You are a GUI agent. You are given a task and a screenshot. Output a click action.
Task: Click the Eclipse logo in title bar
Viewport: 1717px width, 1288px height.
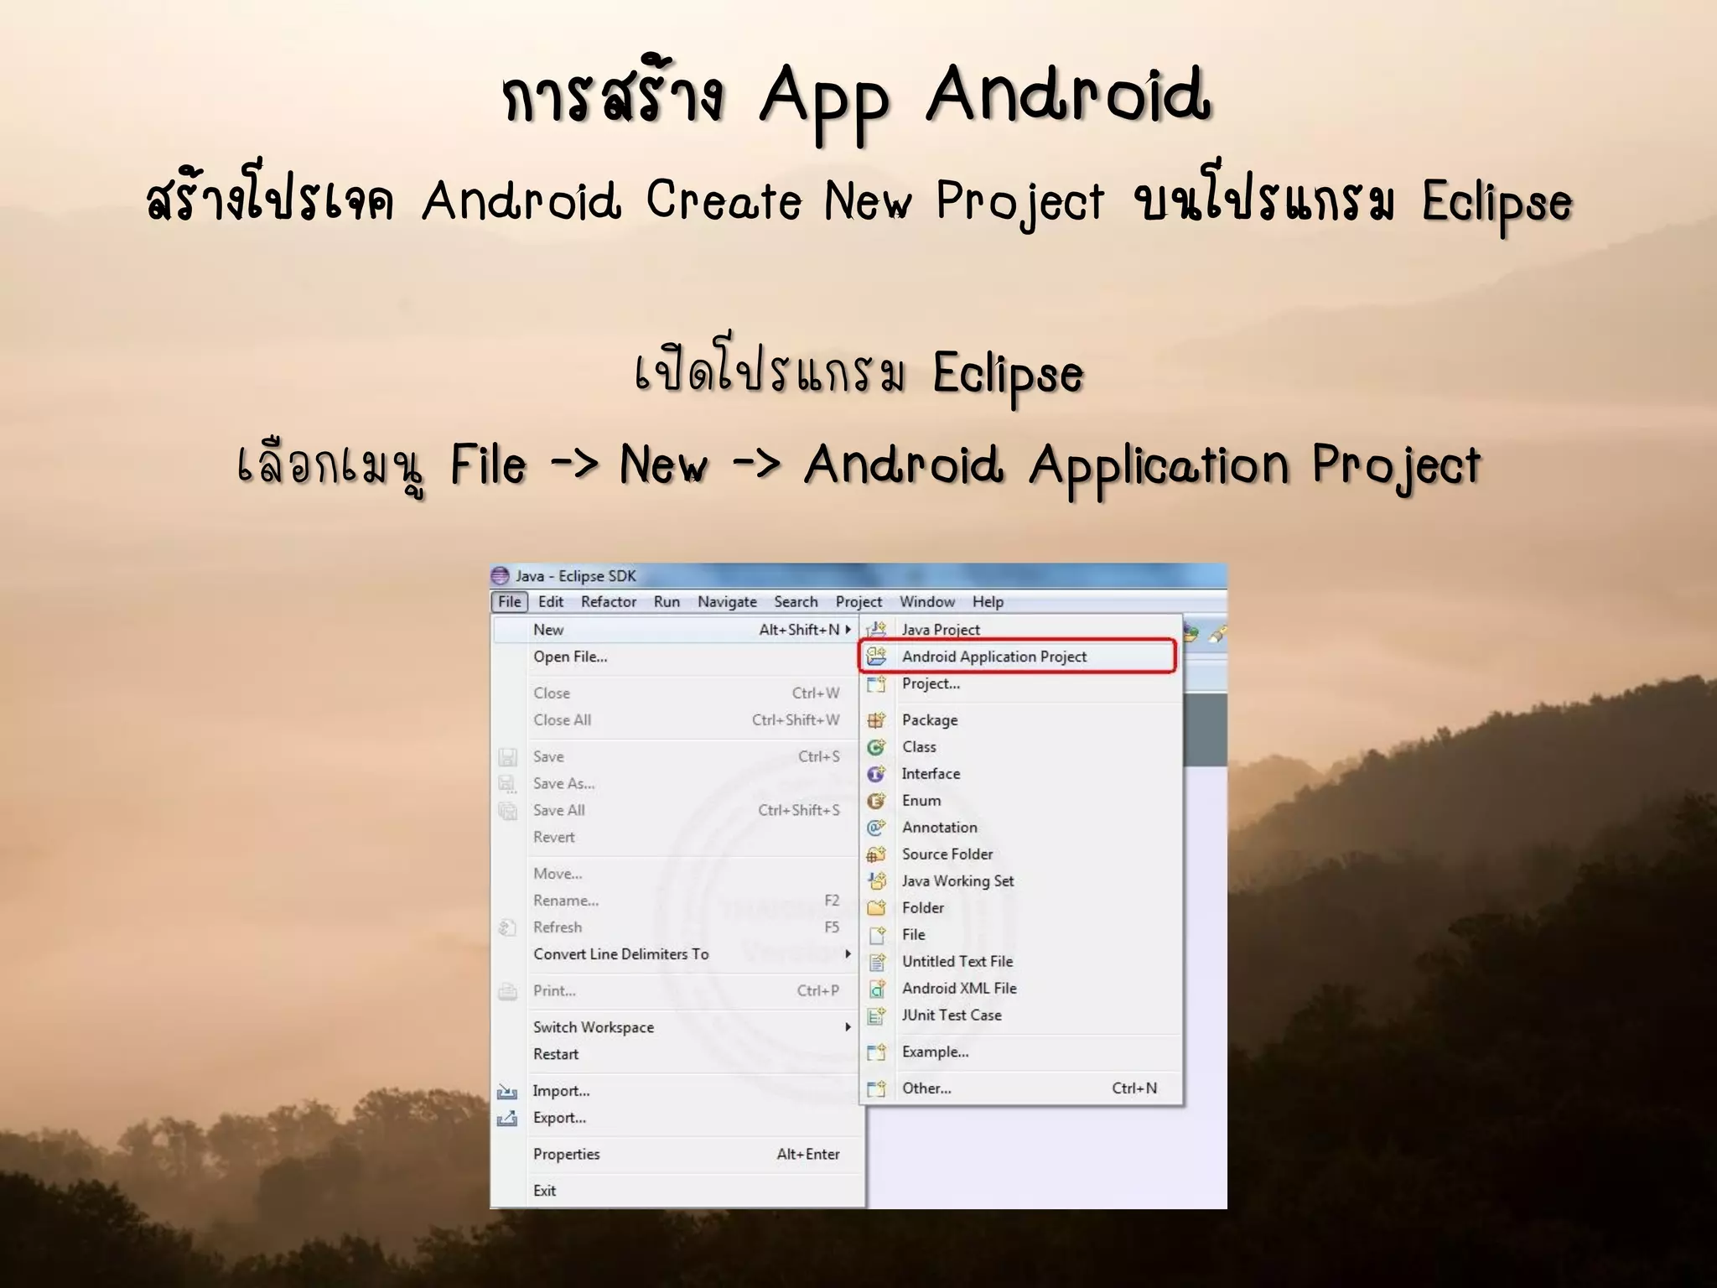(500, 575)
